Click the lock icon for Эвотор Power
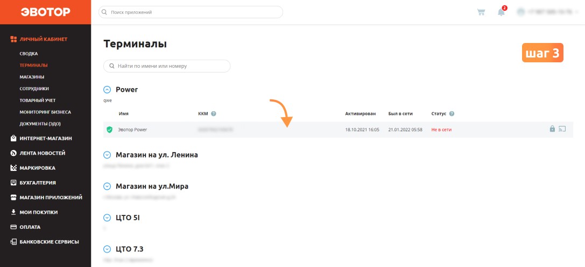Screen dimensions: 585x267 552,129
